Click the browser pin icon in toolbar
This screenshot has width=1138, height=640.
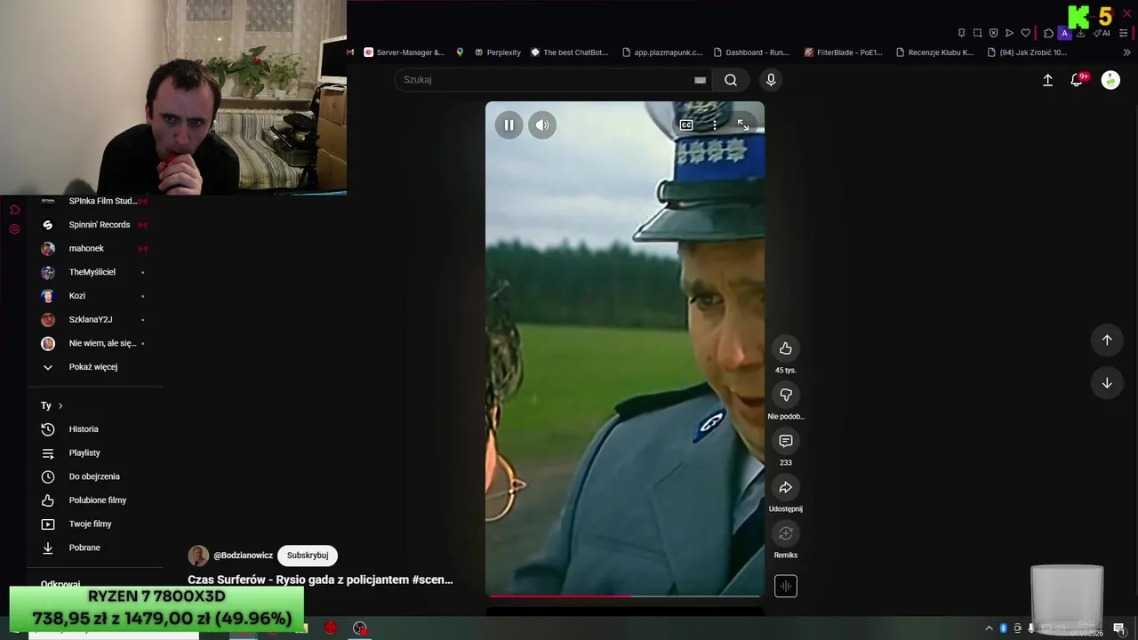point(961,33)
